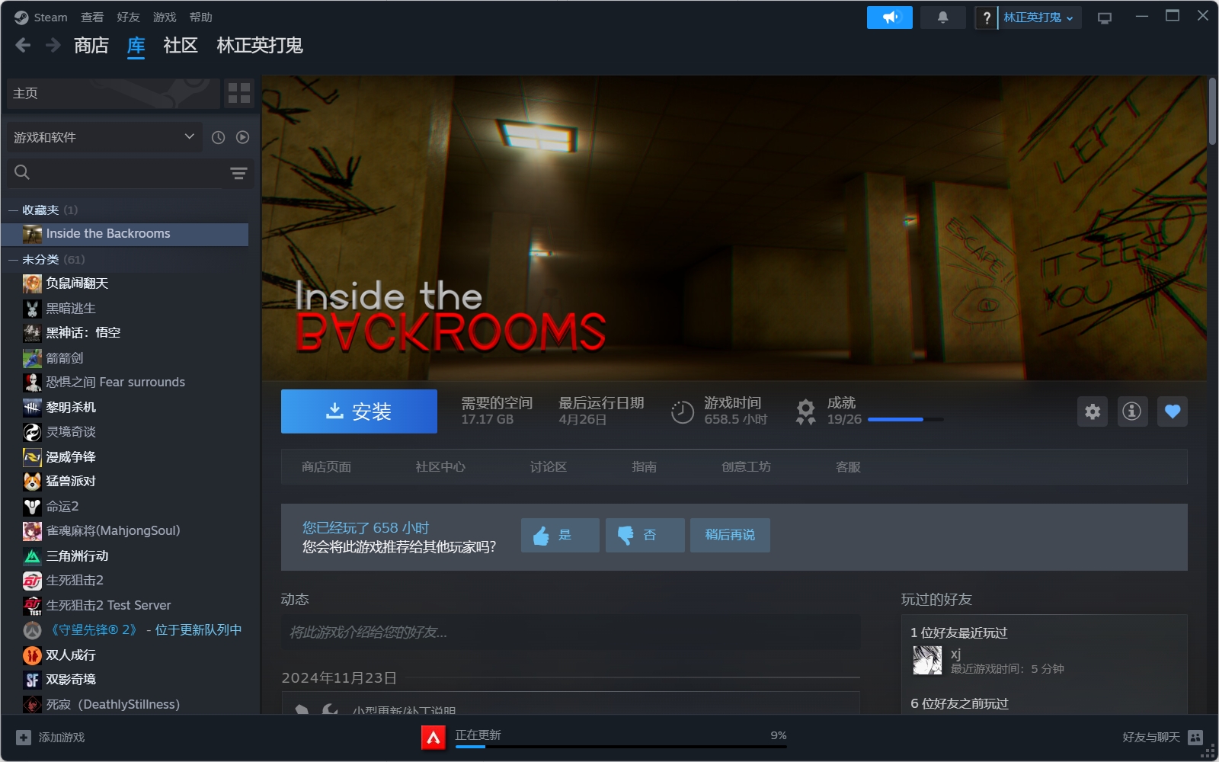This screenshot has width=1219, height=762.
Task: Switch library to grid collections view
Action: tap(239, 93)
